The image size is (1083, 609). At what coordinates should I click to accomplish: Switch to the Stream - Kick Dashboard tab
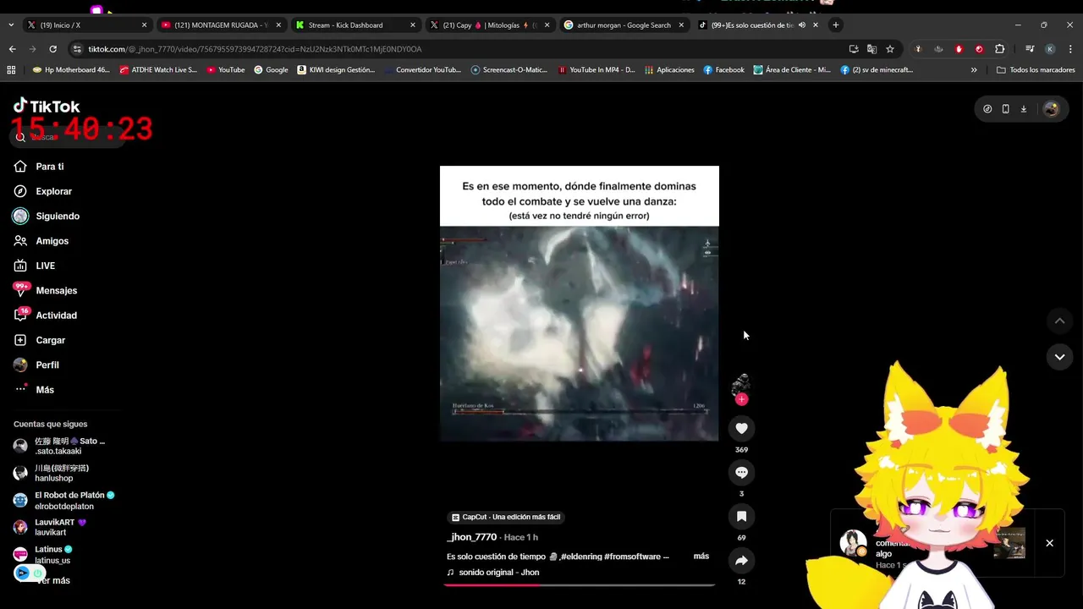click(355, 25)
